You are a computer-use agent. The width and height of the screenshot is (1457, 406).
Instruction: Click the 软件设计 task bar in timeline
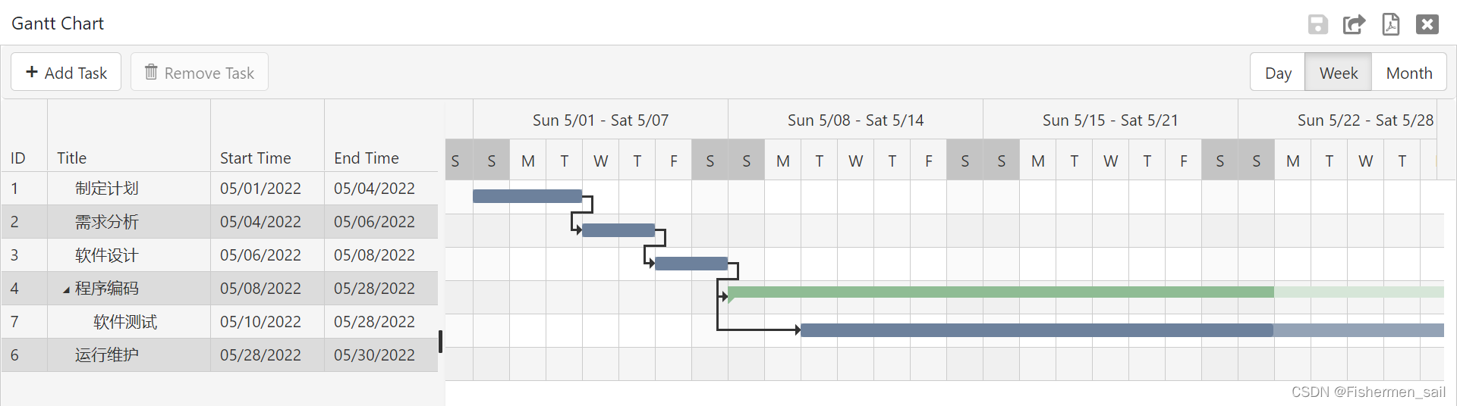tap(691, 264)
